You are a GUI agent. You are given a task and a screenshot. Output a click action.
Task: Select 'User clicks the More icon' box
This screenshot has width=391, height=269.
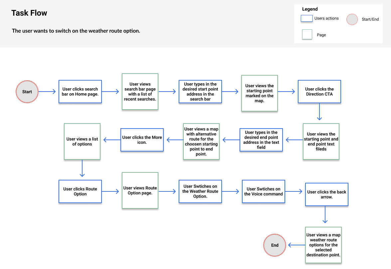point(142,140)
